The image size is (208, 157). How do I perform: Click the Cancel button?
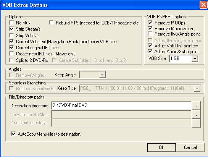[190, 147]
